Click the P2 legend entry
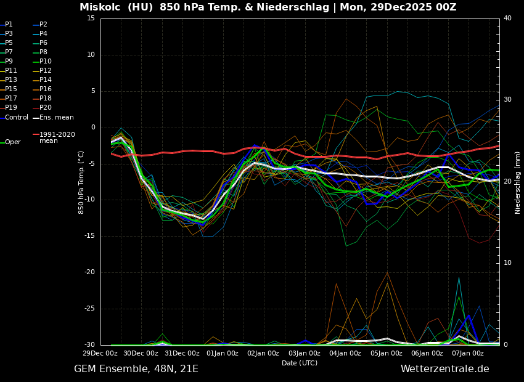The height and width of the screenshot is (382, 524). 43,25
